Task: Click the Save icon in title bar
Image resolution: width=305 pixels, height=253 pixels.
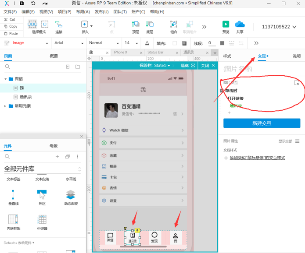Action: tap(22, 4)
